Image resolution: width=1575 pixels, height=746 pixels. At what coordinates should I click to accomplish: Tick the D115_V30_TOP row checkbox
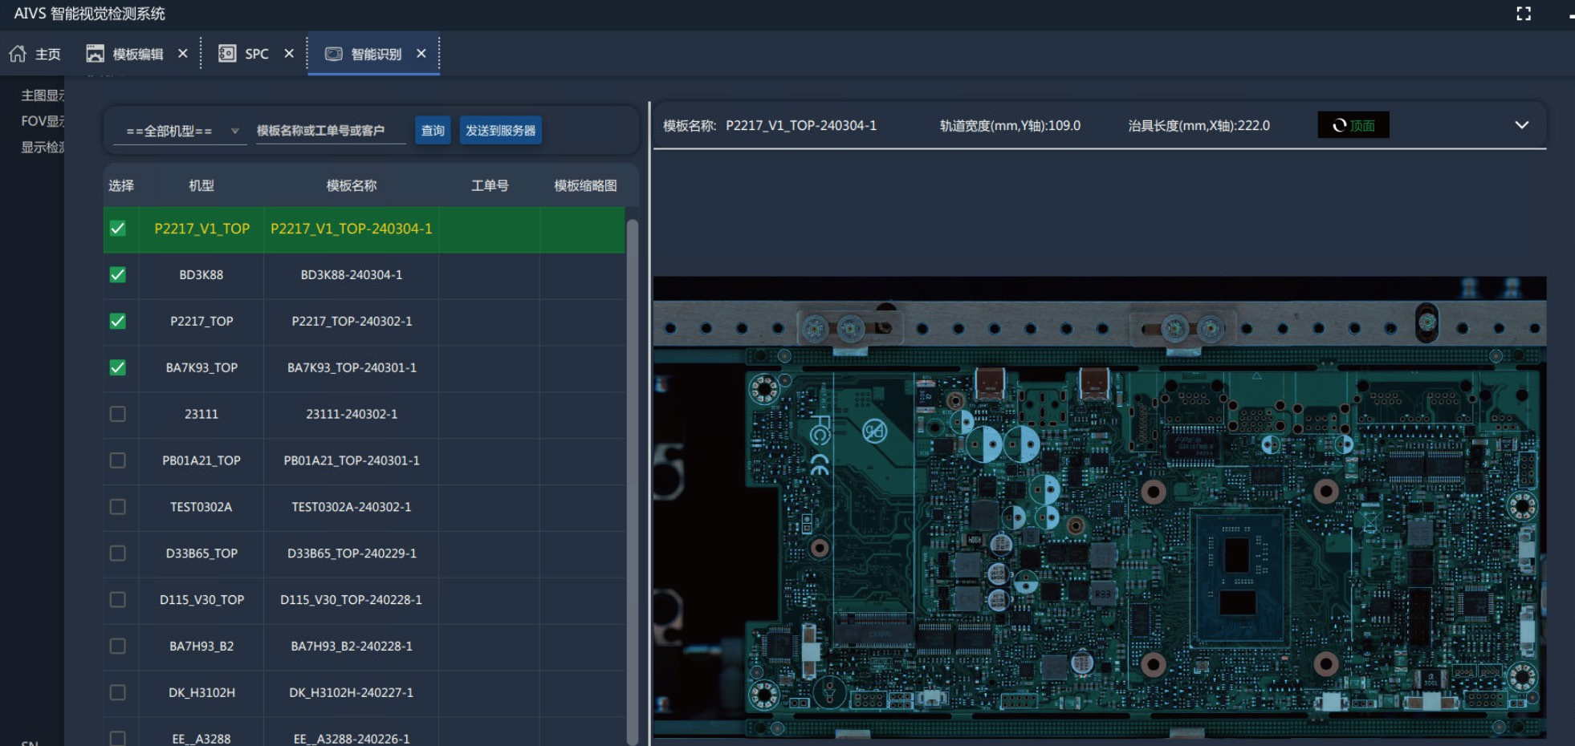[118, 600]
